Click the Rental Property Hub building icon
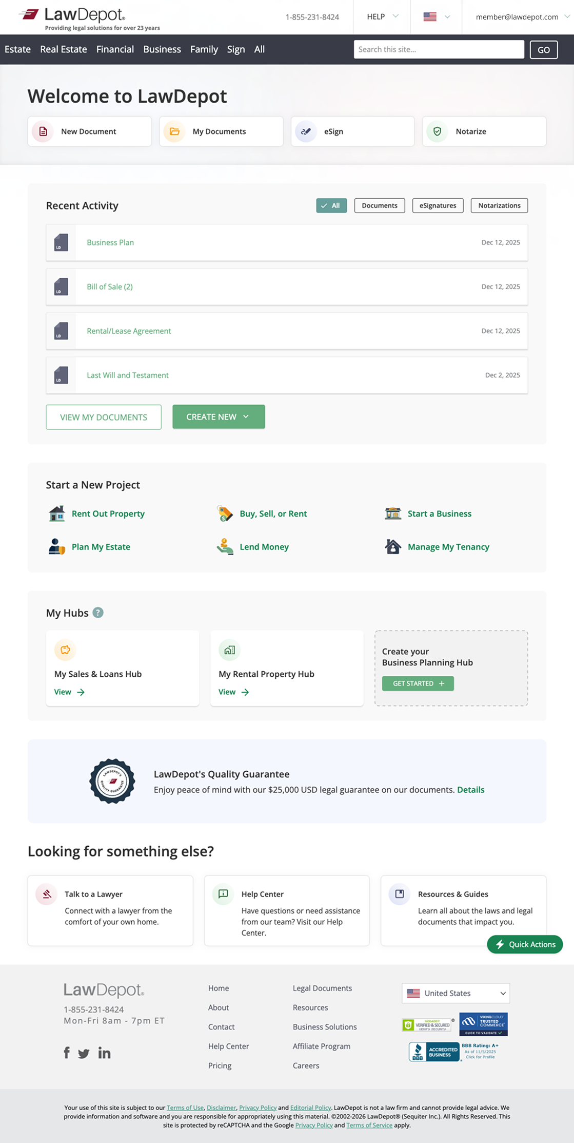This screenshot has width=574, height=1143. (229, 650)
